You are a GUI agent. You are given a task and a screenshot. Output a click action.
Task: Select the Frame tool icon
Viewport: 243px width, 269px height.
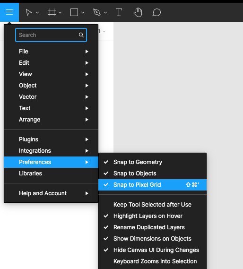52,12
